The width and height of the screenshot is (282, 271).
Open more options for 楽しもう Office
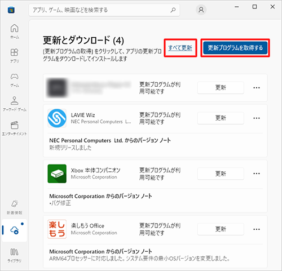[257, 229]
